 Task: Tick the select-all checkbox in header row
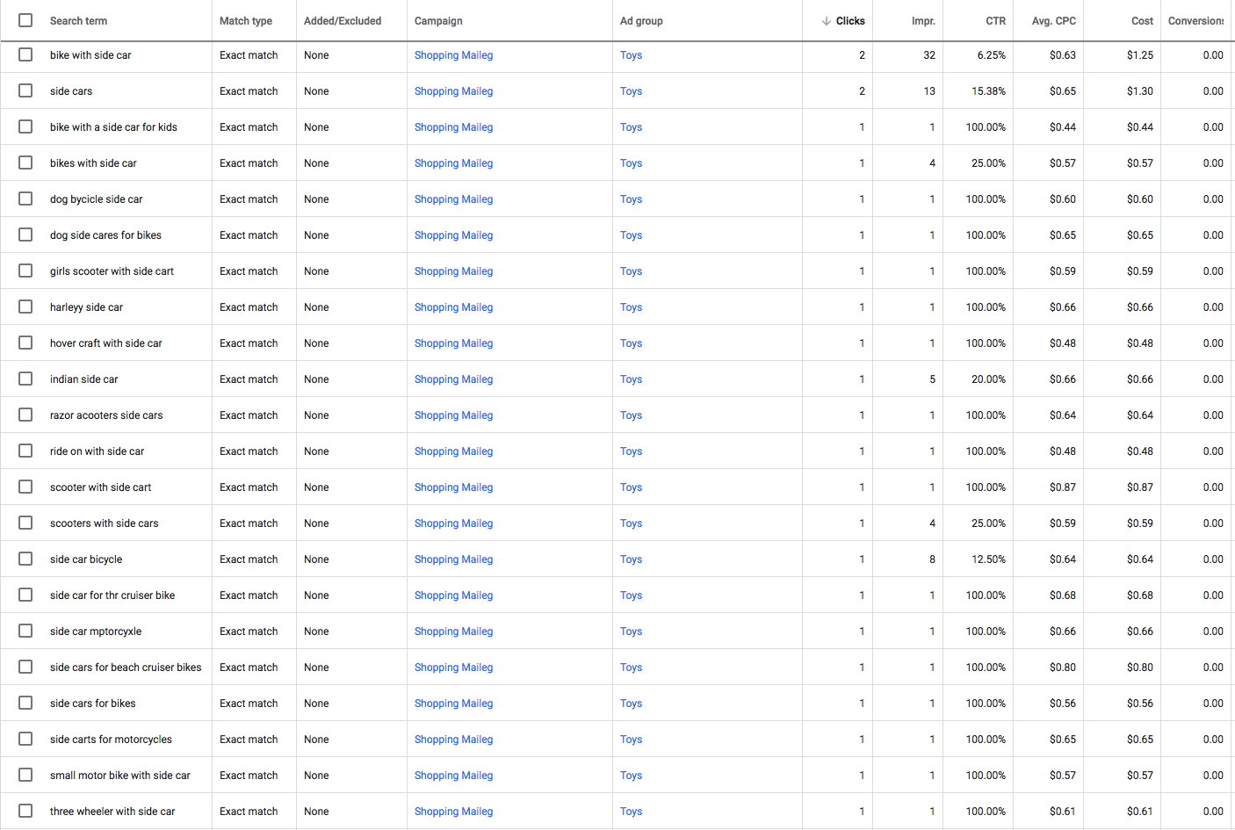click(x=25, y=20)
